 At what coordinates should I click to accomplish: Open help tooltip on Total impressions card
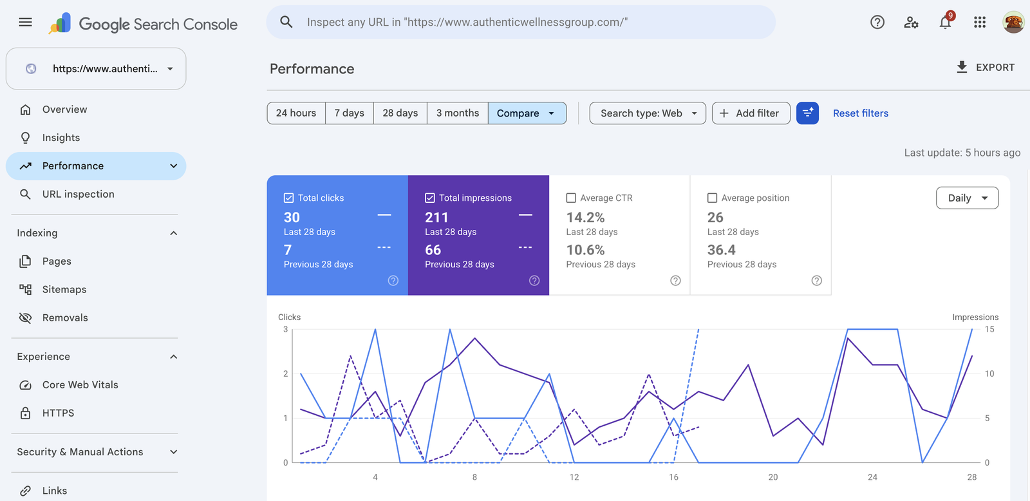coord(534,281)
